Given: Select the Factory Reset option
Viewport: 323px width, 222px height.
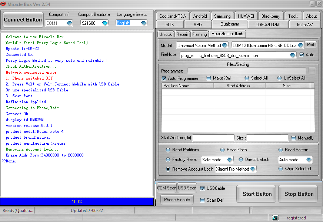Looking at the screenshot, I should coord(168,159).
